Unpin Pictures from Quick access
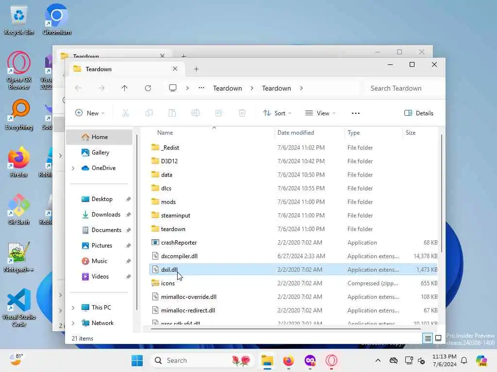The height and width of the screenshot is (372, 497). (x=128, y=246)
